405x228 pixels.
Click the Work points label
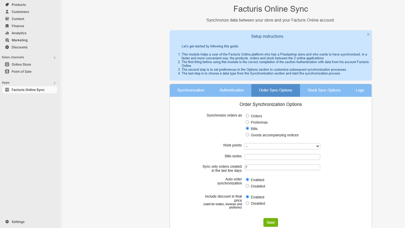232,145
